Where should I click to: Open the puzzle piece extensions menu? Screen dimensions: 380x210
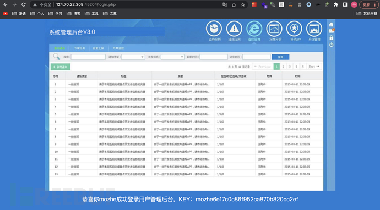pyautogui.click(x=336, y=4)
